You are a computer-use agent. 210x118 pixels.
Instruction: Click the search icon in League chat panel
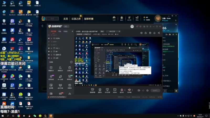(176, 35)
